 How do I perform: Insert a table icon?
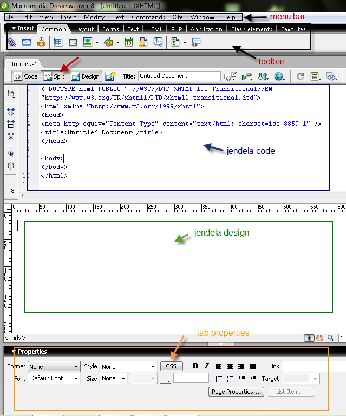pyautogui.click(x=58, y=42)
